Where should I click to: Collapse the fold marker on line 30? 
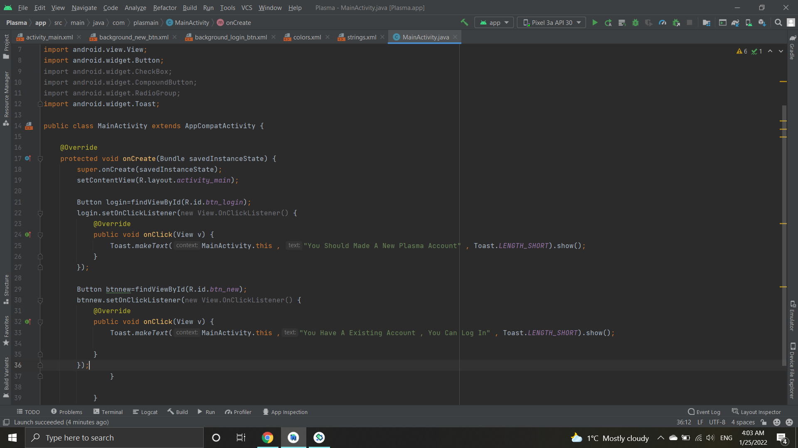[40, 300]
